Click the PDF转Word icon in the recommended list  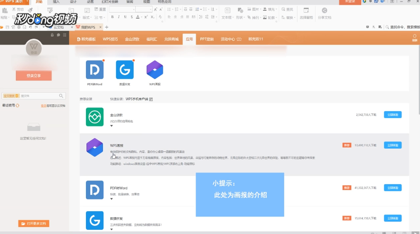(94, 190)
